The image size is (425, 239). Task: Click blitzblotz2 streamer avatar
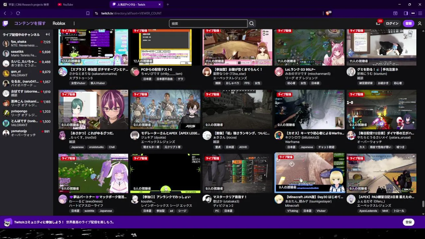pos(279,135)
